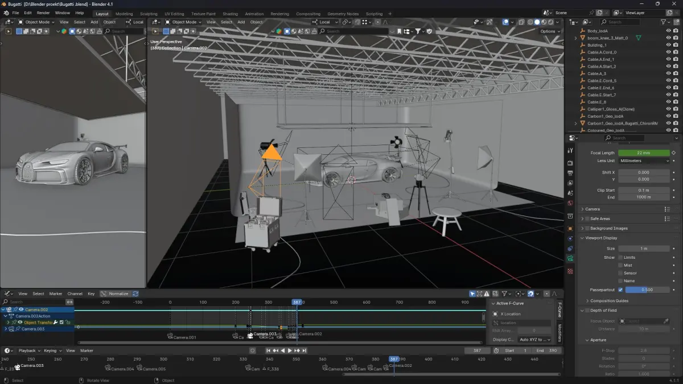This screenshot has width=683, height=384.
Task: Collapse the Viewport Display panel
Action: tap(583, 238)
